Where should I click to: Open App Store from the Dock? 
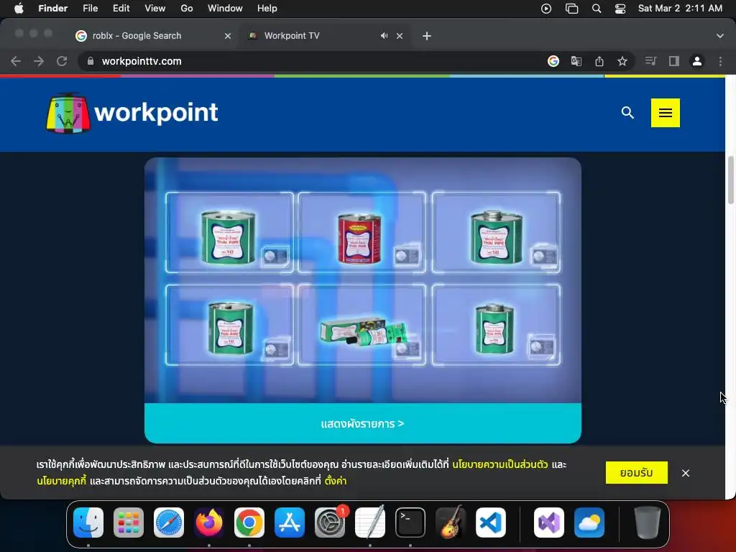290,523
